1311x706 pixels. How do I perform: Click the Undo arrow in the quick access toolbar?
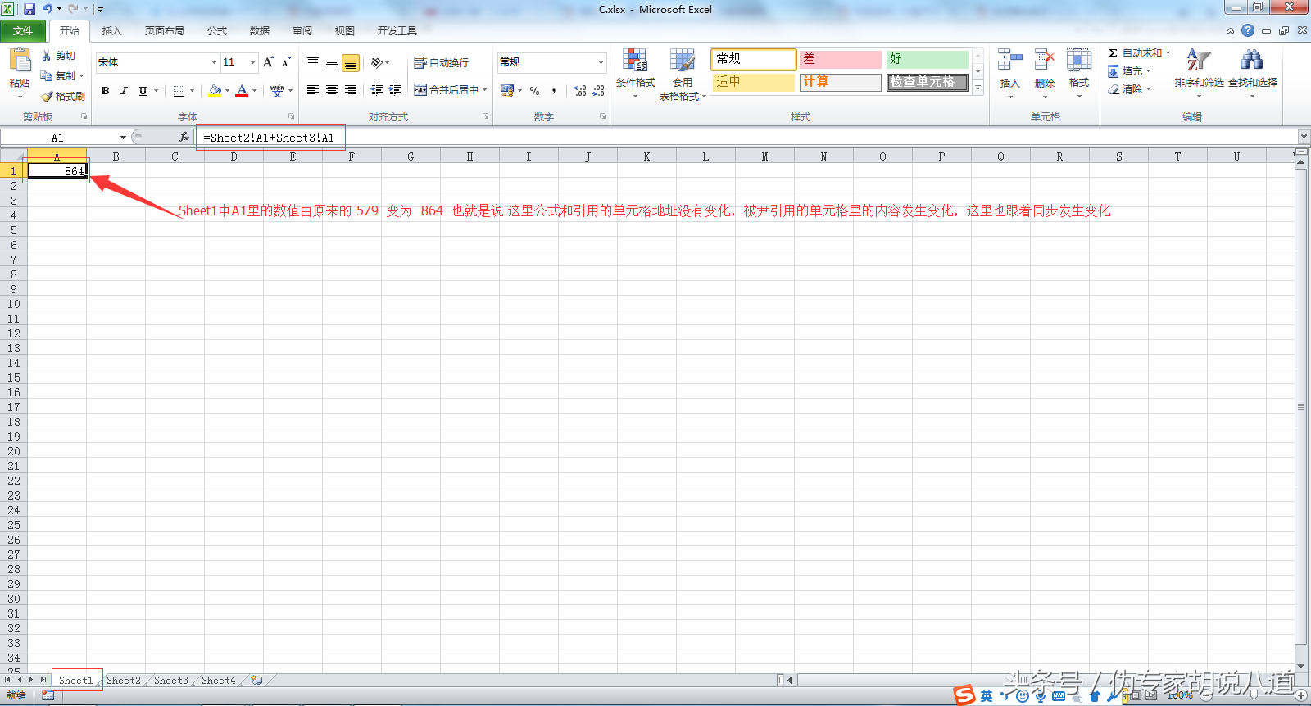click(x=48, y=9)
